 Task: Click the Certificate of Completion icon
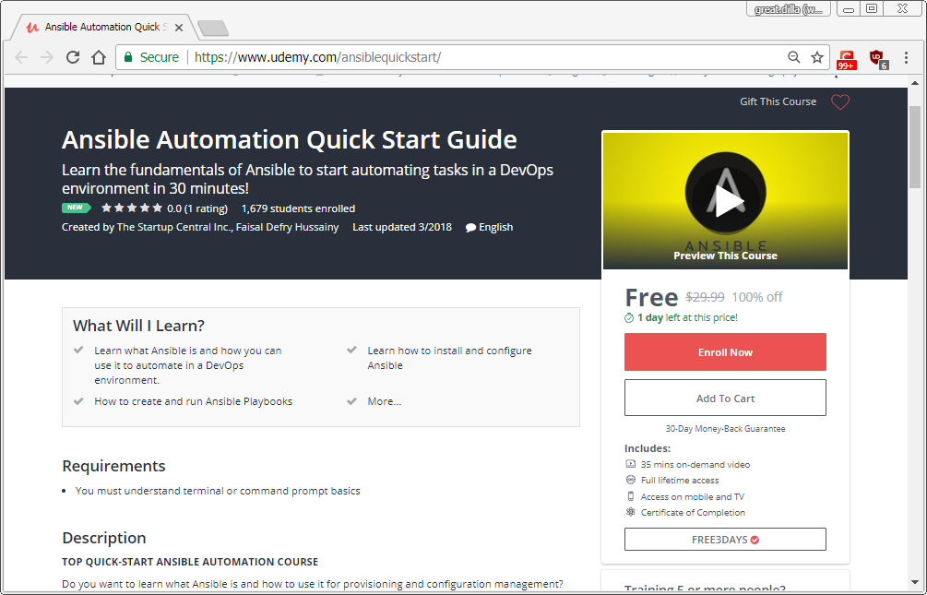pyautogui.click(x=631, y=512)
